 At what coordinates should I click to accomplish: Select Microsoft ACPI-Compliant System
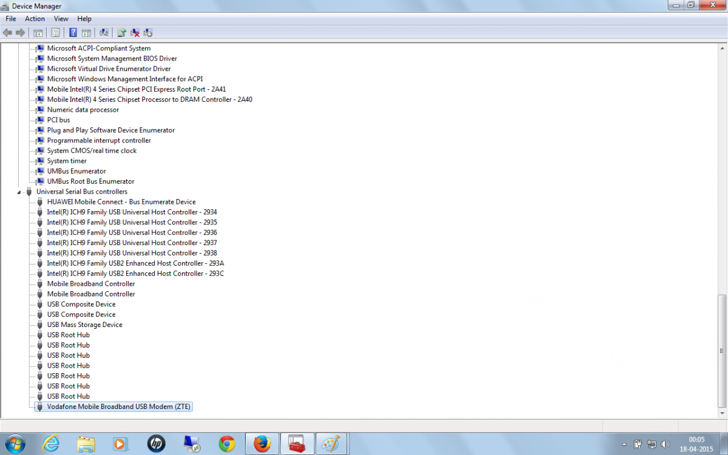[x=99, y=49]
